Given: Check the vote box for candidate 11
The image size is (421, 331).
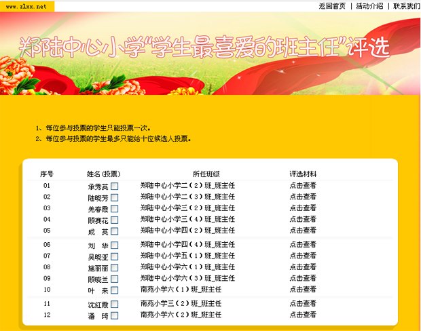Looking at the screenshot, I should click(115, 305).
